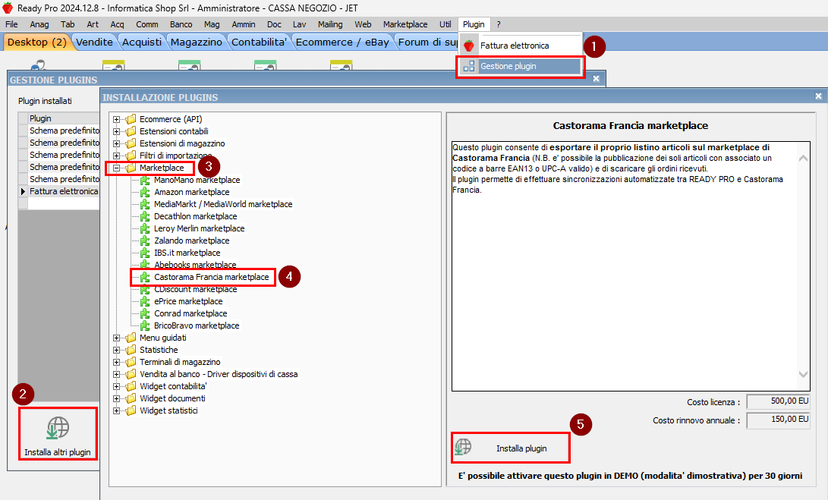Click the Costo rinnovo annuale value field
The height and width of the screenshot is (500, 828).
(x=779, y=420)
